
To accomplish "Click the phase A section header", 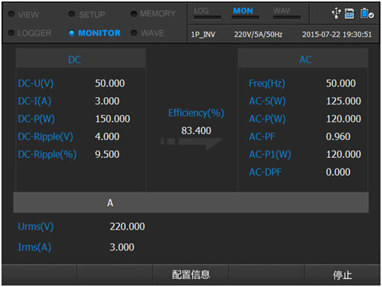I will pos(191,203).
